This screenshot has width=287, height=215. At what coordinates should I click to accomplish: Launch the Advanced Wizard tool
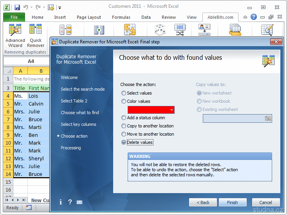15,36
